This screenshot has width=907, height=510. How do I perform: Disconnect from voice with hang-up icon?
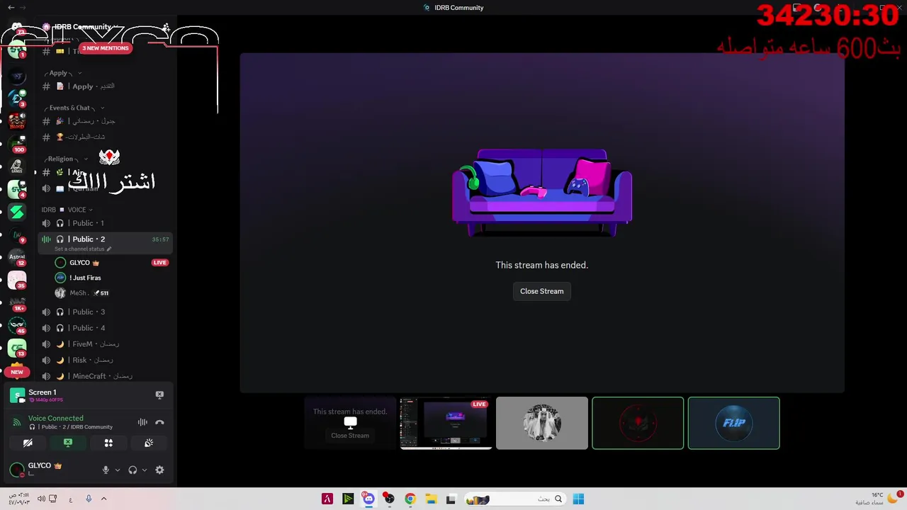(159, 422)
